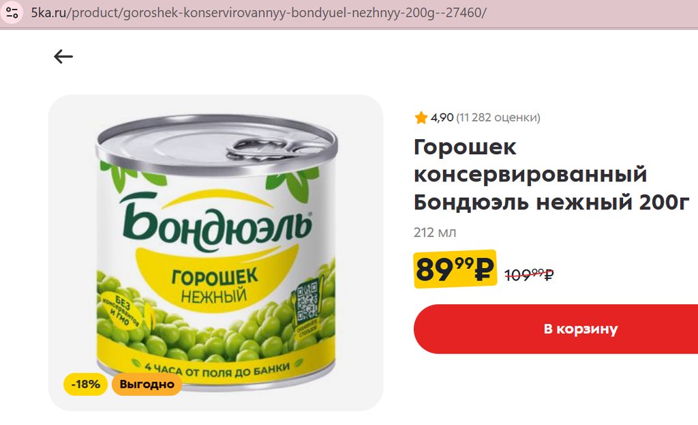Add product with В корзину button
The image size is (698, 425).
(x=556, y=329)
